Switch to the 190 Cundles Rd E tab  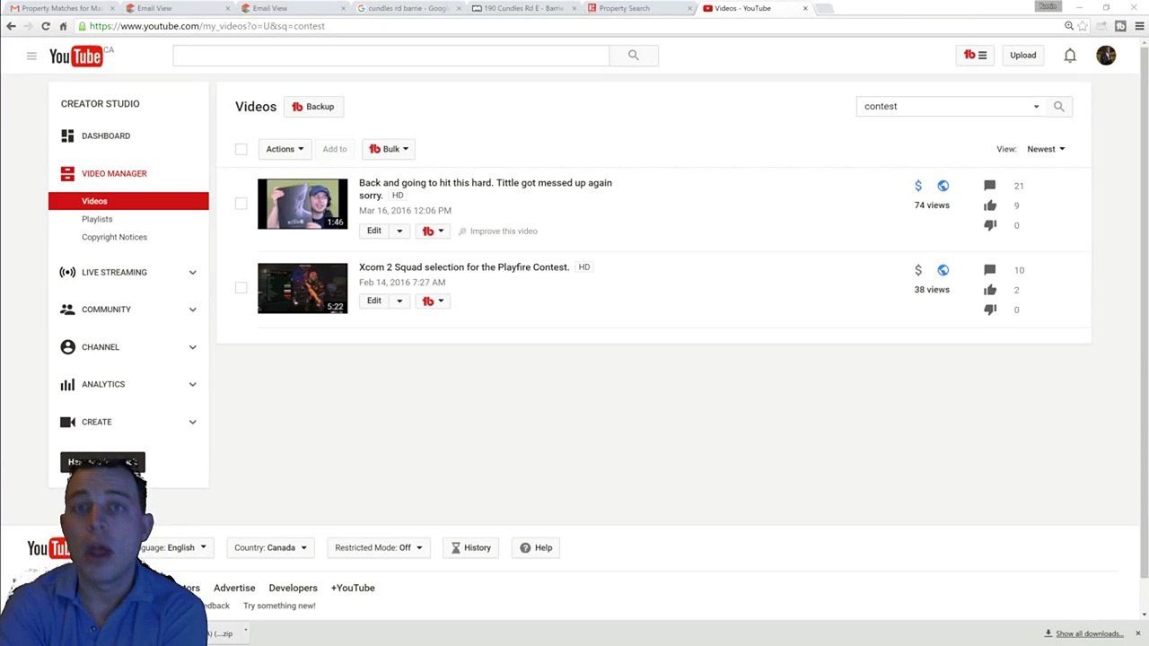[x=524, y=9]
